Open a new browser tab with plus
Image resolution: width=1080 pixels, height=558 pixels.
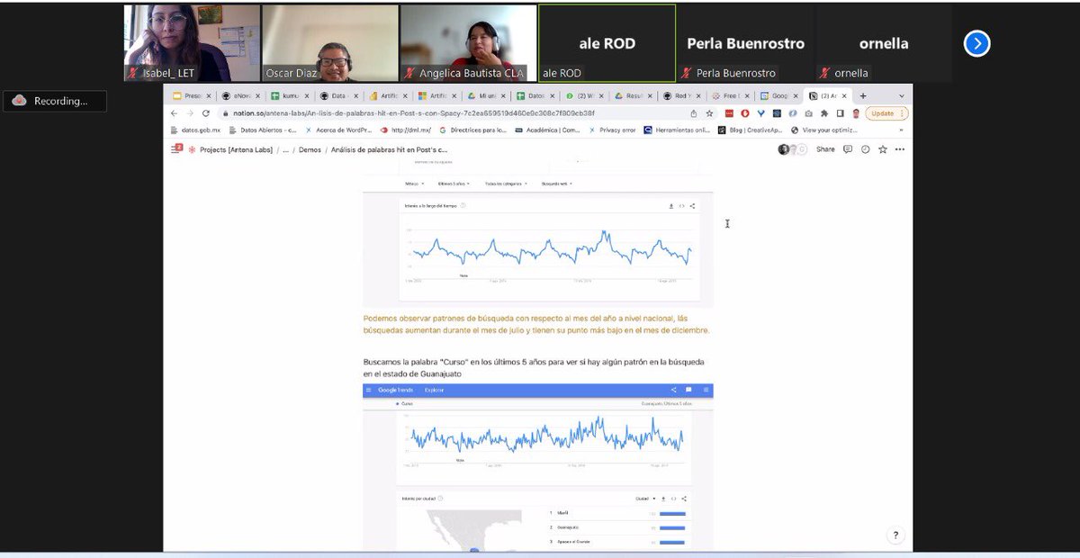863,95
